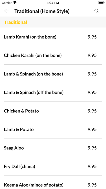106x189 pixels.
Task: Open the search magnifier icon
Action: click(x=96, y=11)
